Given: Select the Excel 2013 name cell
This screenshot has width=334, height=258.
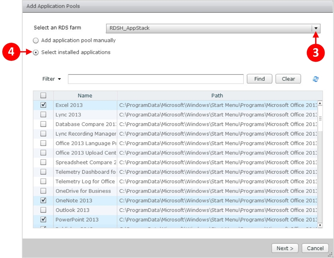Looking at the screenshot, I should coord(85,105).
